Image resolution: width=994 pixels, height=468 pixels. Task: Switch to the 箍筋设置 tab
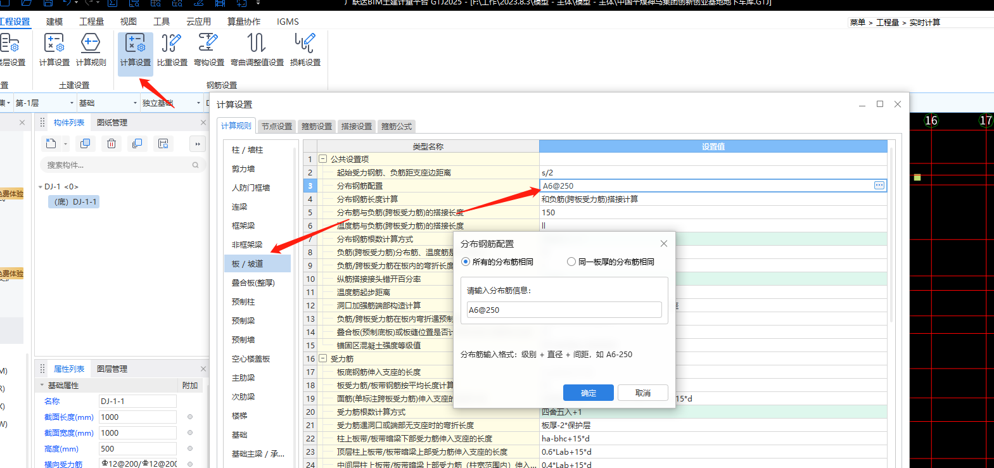pos(317,126)
